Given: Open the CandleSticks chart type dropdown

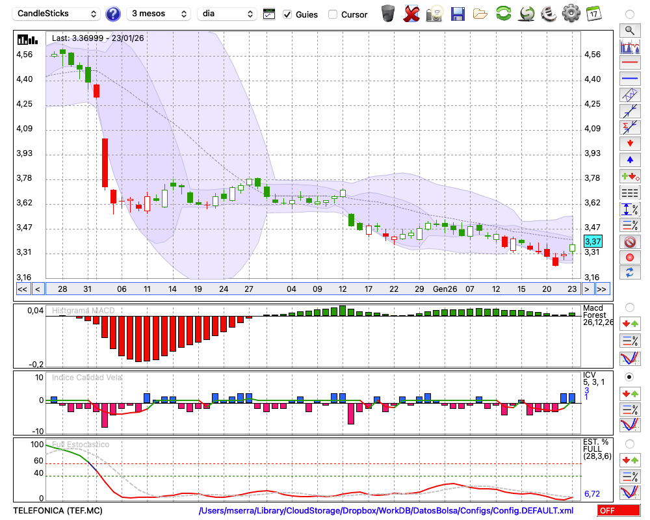Looking at the screenshot, I should pyautogui.click(x=57, y=14).
